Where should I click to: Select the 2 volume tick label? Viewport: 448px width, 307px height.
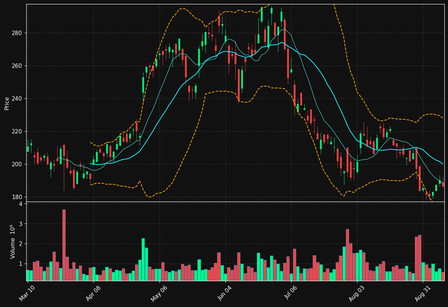click(x=20, y=244)
